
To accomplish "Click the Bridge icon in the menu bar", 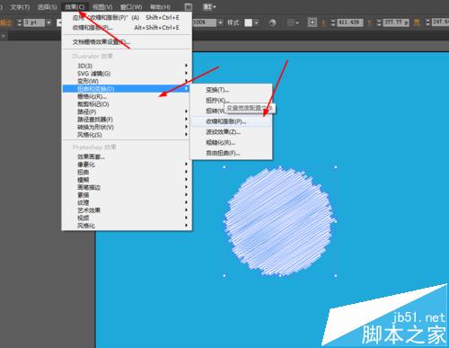I will pos(188,6).
